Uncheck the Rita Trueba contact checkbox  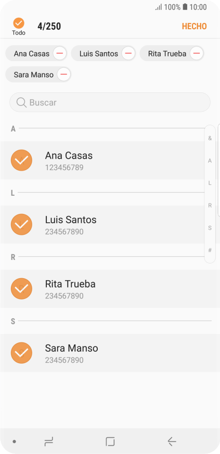[21, 289]
